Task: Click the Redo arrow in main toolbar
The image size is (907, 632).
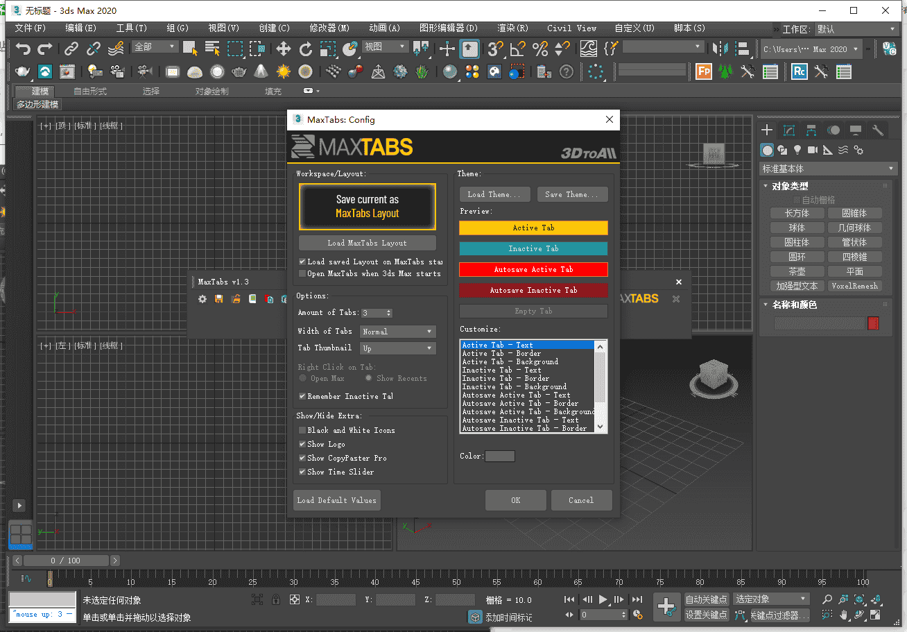Action: (45, 49)
